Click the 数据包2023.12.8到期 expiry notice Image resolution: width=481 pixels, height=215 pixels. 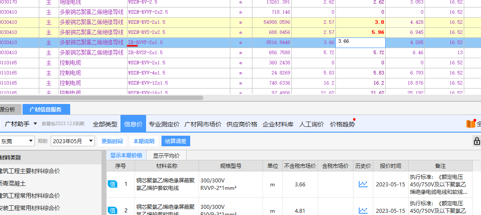(x=63, y=124)
